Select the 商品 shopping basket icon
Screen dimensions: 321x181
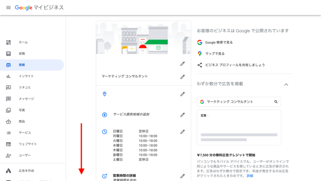(x=8, y=121)
